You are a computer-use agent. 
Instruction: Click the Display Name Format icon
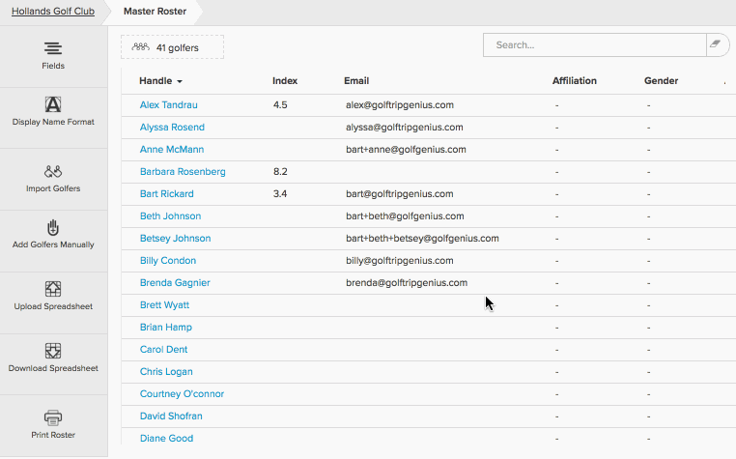pyautogui.click(x=53, y=104)
